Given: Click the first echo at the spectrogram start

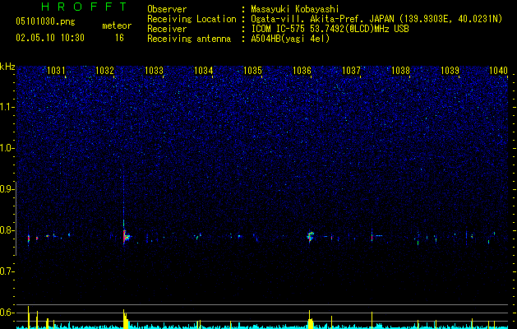Looking at the screenshot, I should [x=29, y=238].
